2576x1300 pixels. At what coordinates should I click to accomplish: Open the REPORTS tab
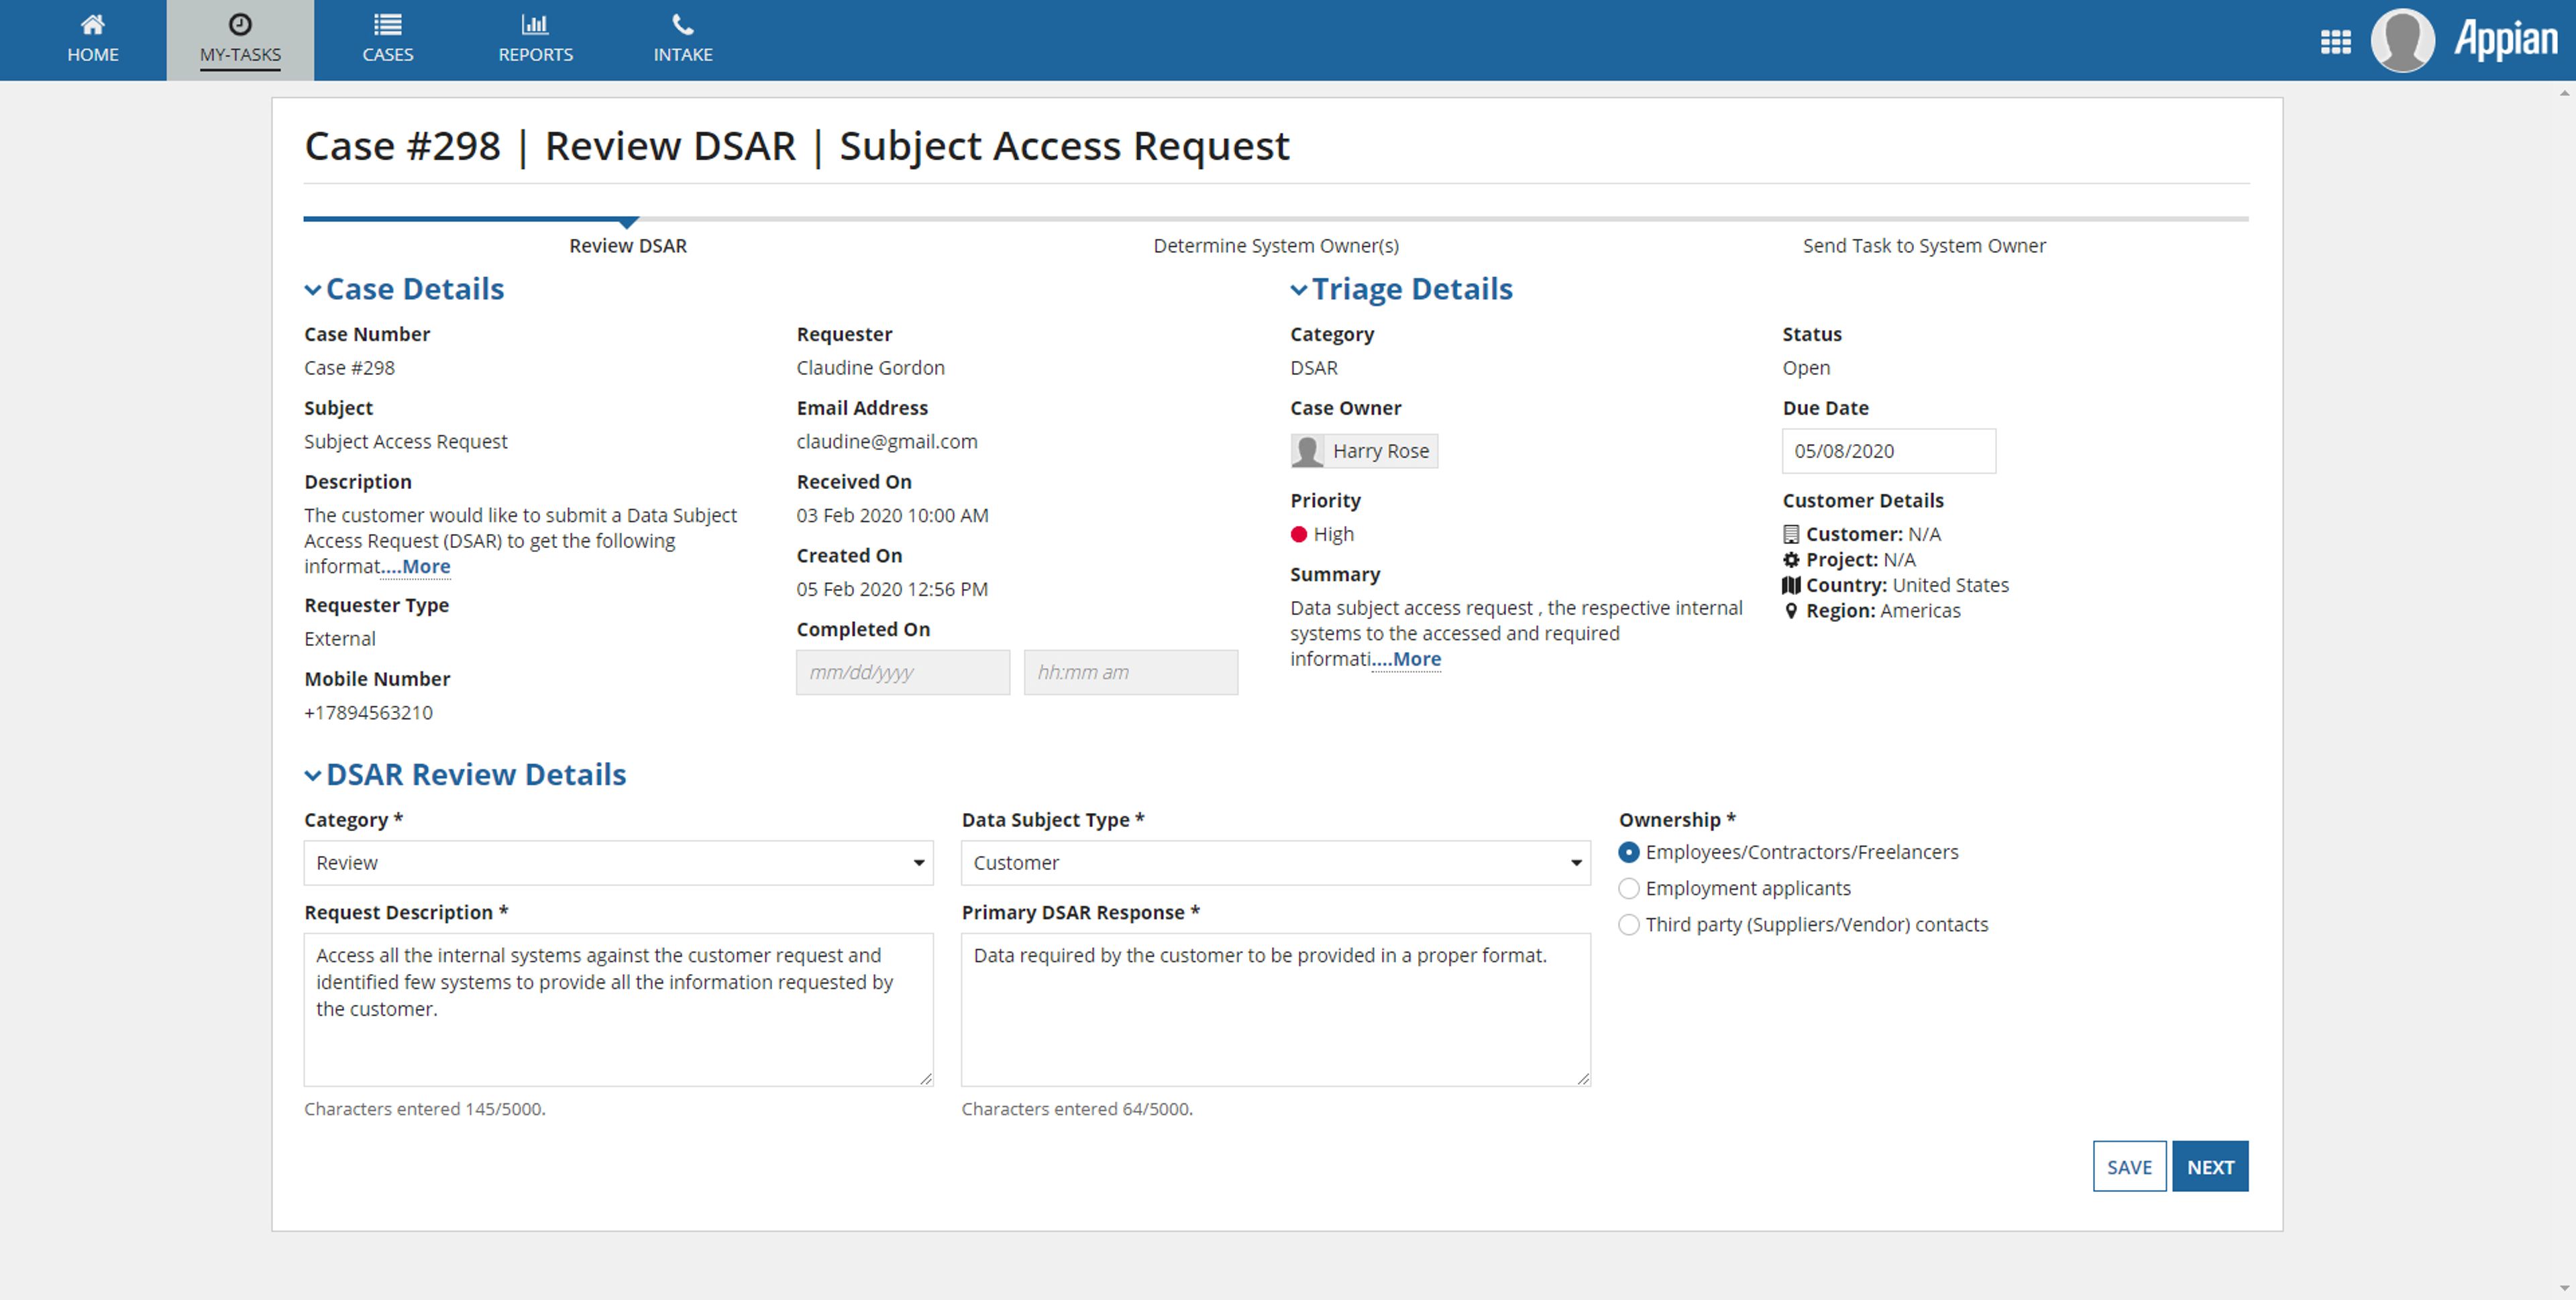pyautogui.click(x=535, y=40)
